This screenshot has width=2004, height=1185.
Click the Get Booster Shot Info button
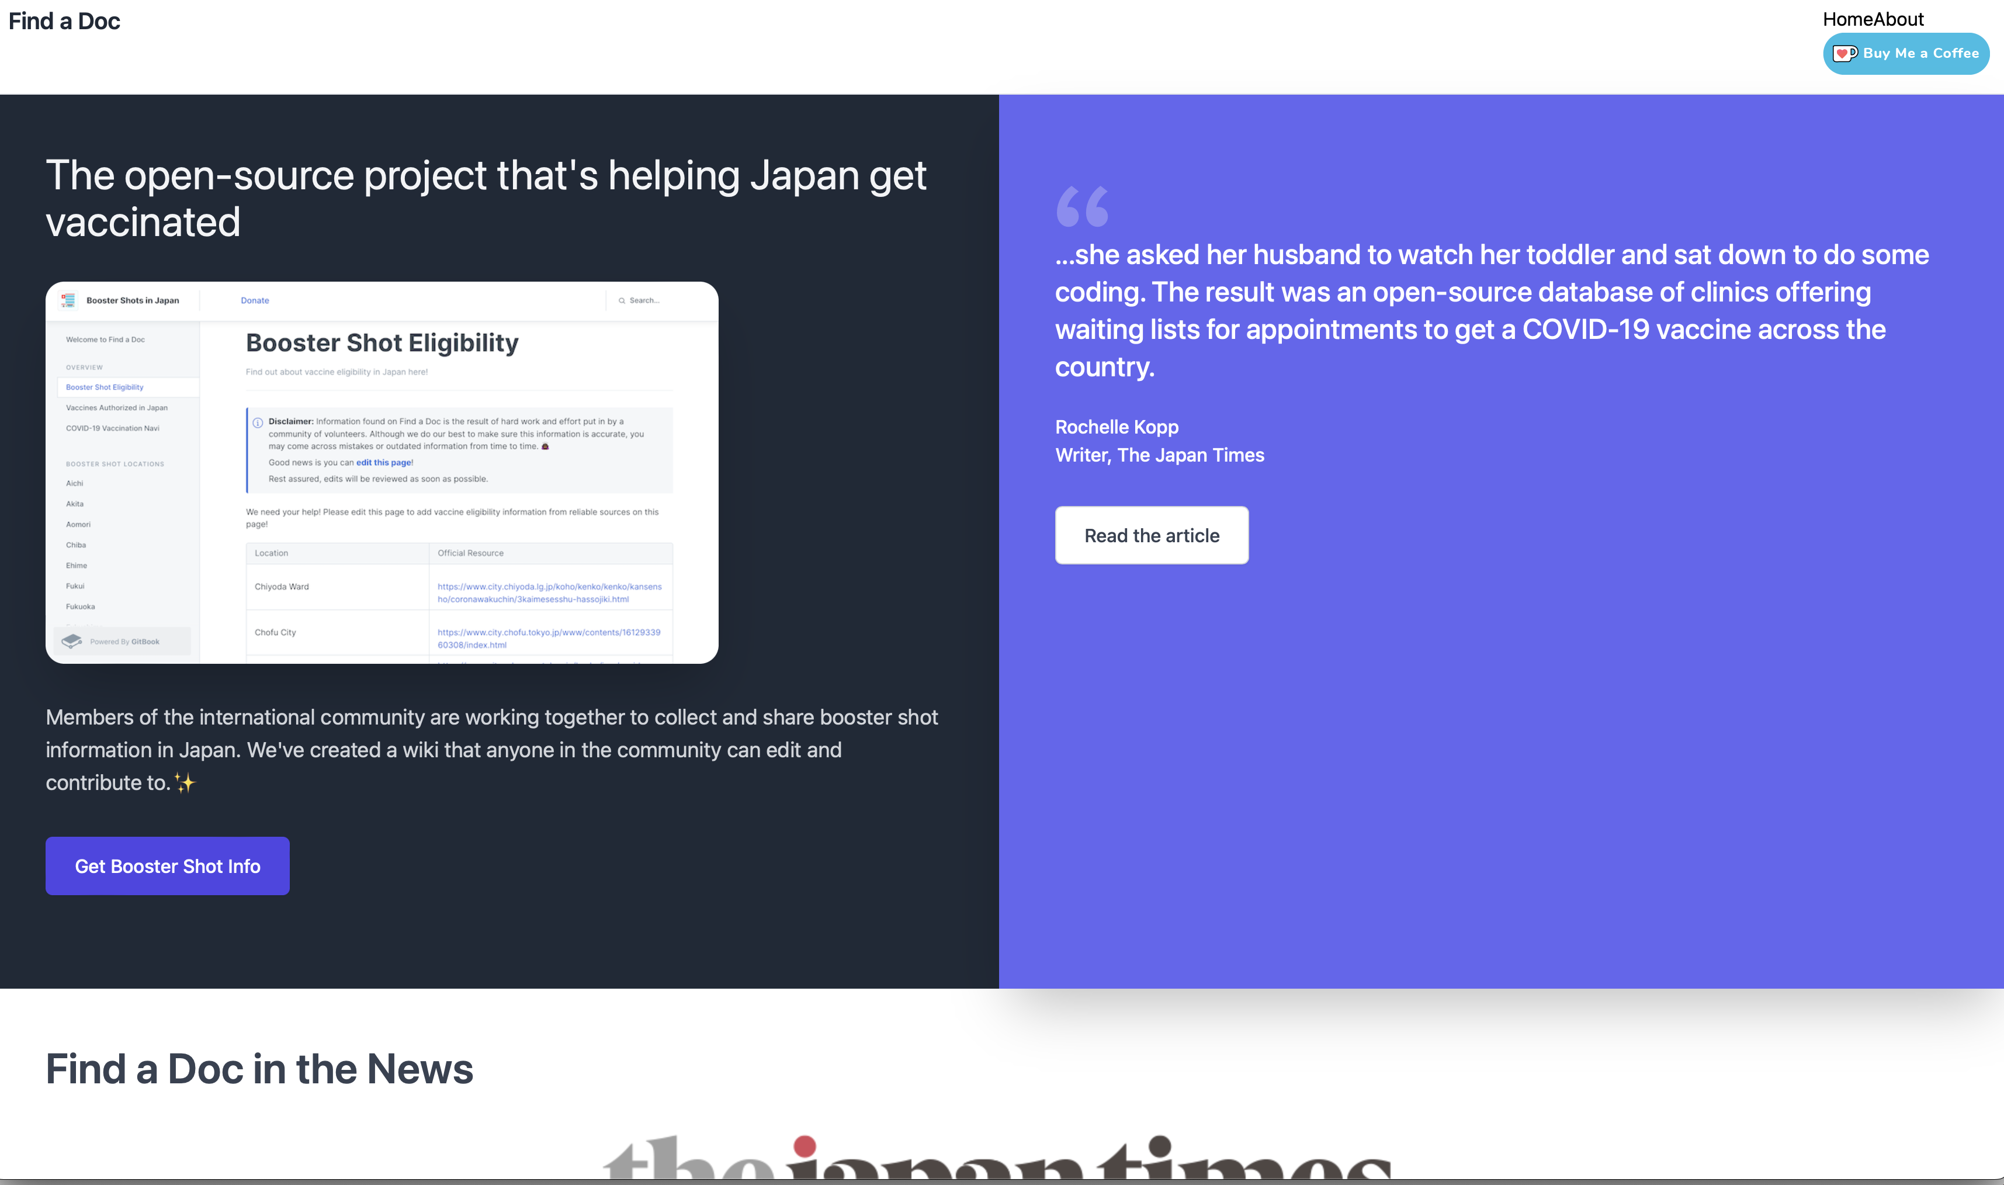(167, 865)
